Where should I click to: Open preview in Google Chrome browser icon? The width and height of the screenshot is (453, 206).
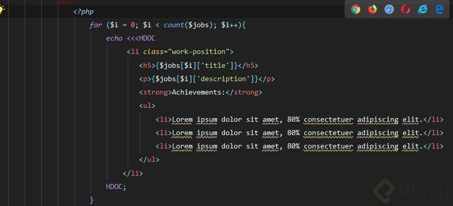[x=356, y=10]
